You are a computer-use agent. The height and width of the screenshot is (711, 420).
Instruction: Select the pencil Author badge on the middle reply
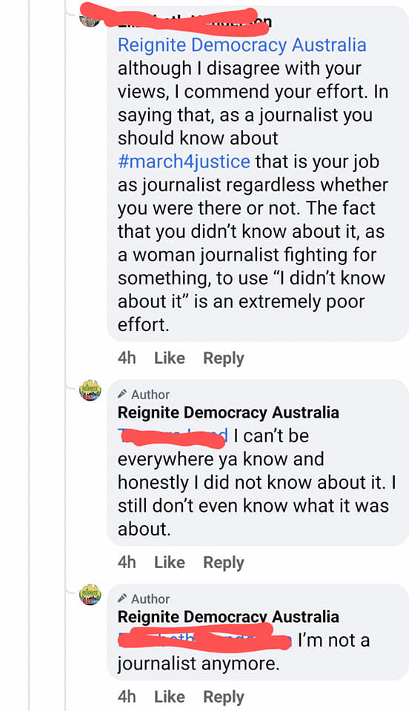143,395
